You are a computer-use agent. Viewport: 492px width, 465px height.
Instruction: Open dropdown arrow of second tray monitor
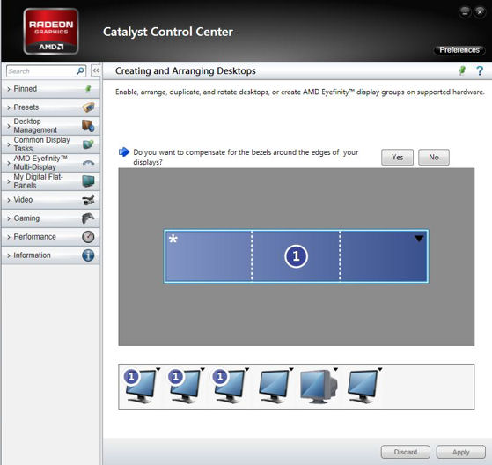202,369
